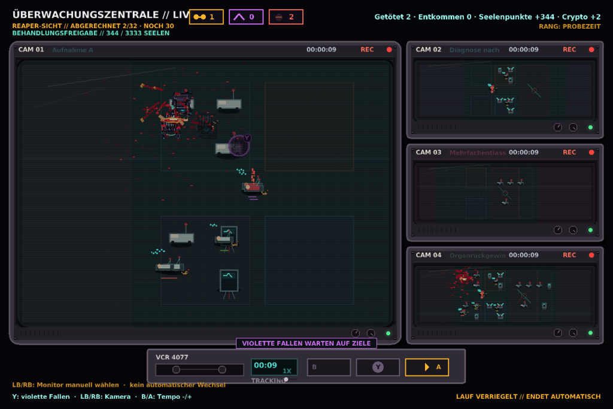Click the orange-outlined room in CAM 01
This screenshot has height=409, width=613.
click(x=309, y=127)
